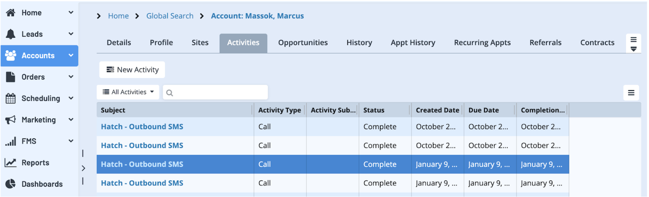The width and height of the screenshot is (649, 197).
Task: Expand the Marketing sidebar chevron
Action: point(71,120)
